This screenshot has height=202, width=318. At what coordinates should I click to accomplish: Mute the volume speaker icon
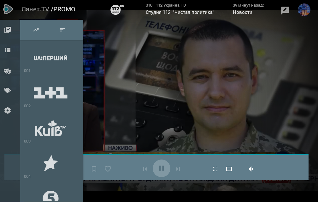[251, 169]
